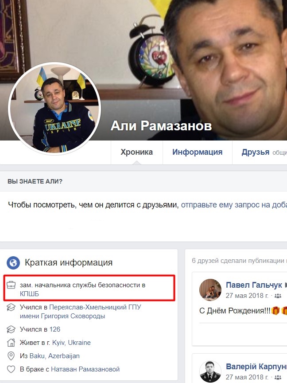
Task: Open Валерій Карпунь's profile name link
Action: [256, 367]
